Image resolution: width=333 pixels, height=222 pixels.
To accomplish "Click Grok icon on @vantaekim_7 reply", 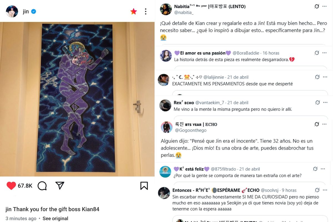I will [x=317, y=102].
